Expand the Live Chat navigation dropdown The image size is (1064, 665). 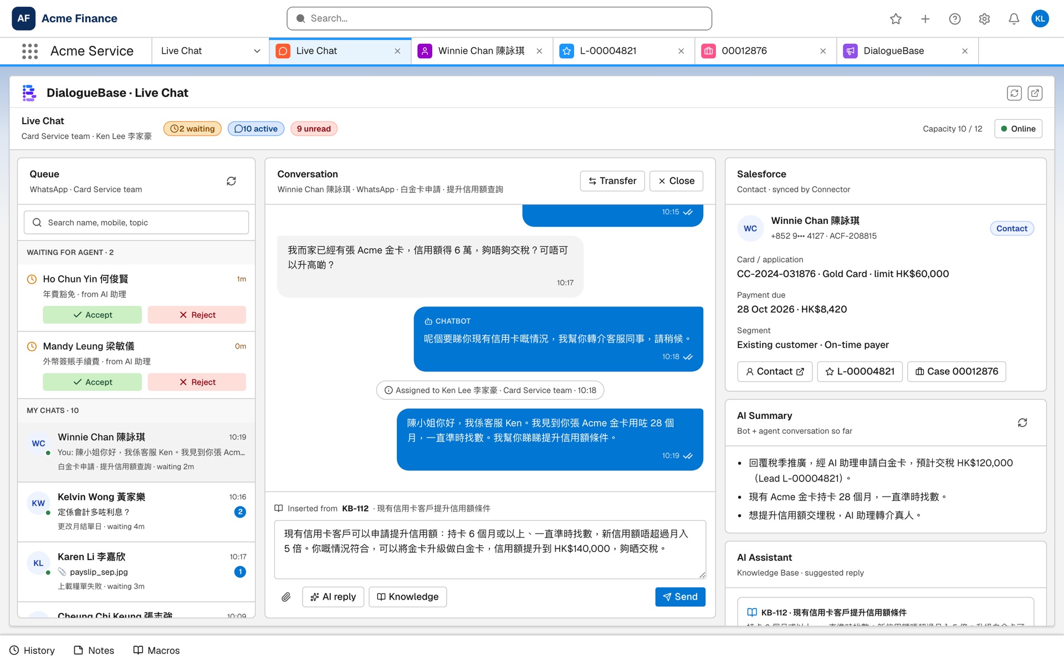pyautogui.click(x=257, y=51)
